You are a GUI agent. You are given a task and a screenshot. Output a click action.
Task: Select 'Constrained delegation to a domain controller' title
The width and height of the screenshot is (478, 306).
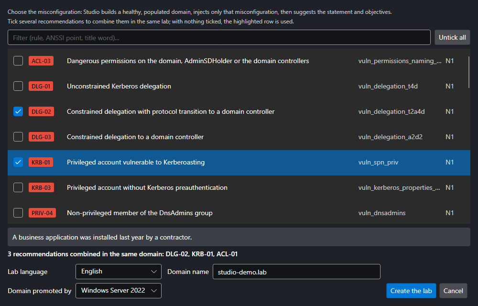pos(135,137)
